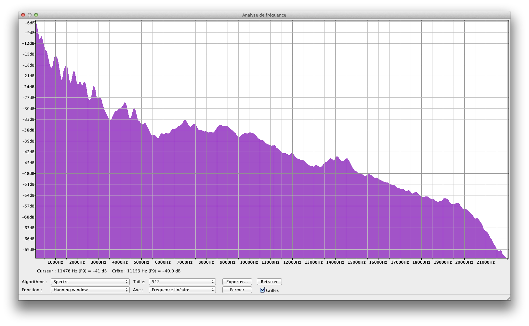Open the Algorithme dropdown showing Spectre
Viewport: 529px width, 326px height.
click(x=90, y=282)
